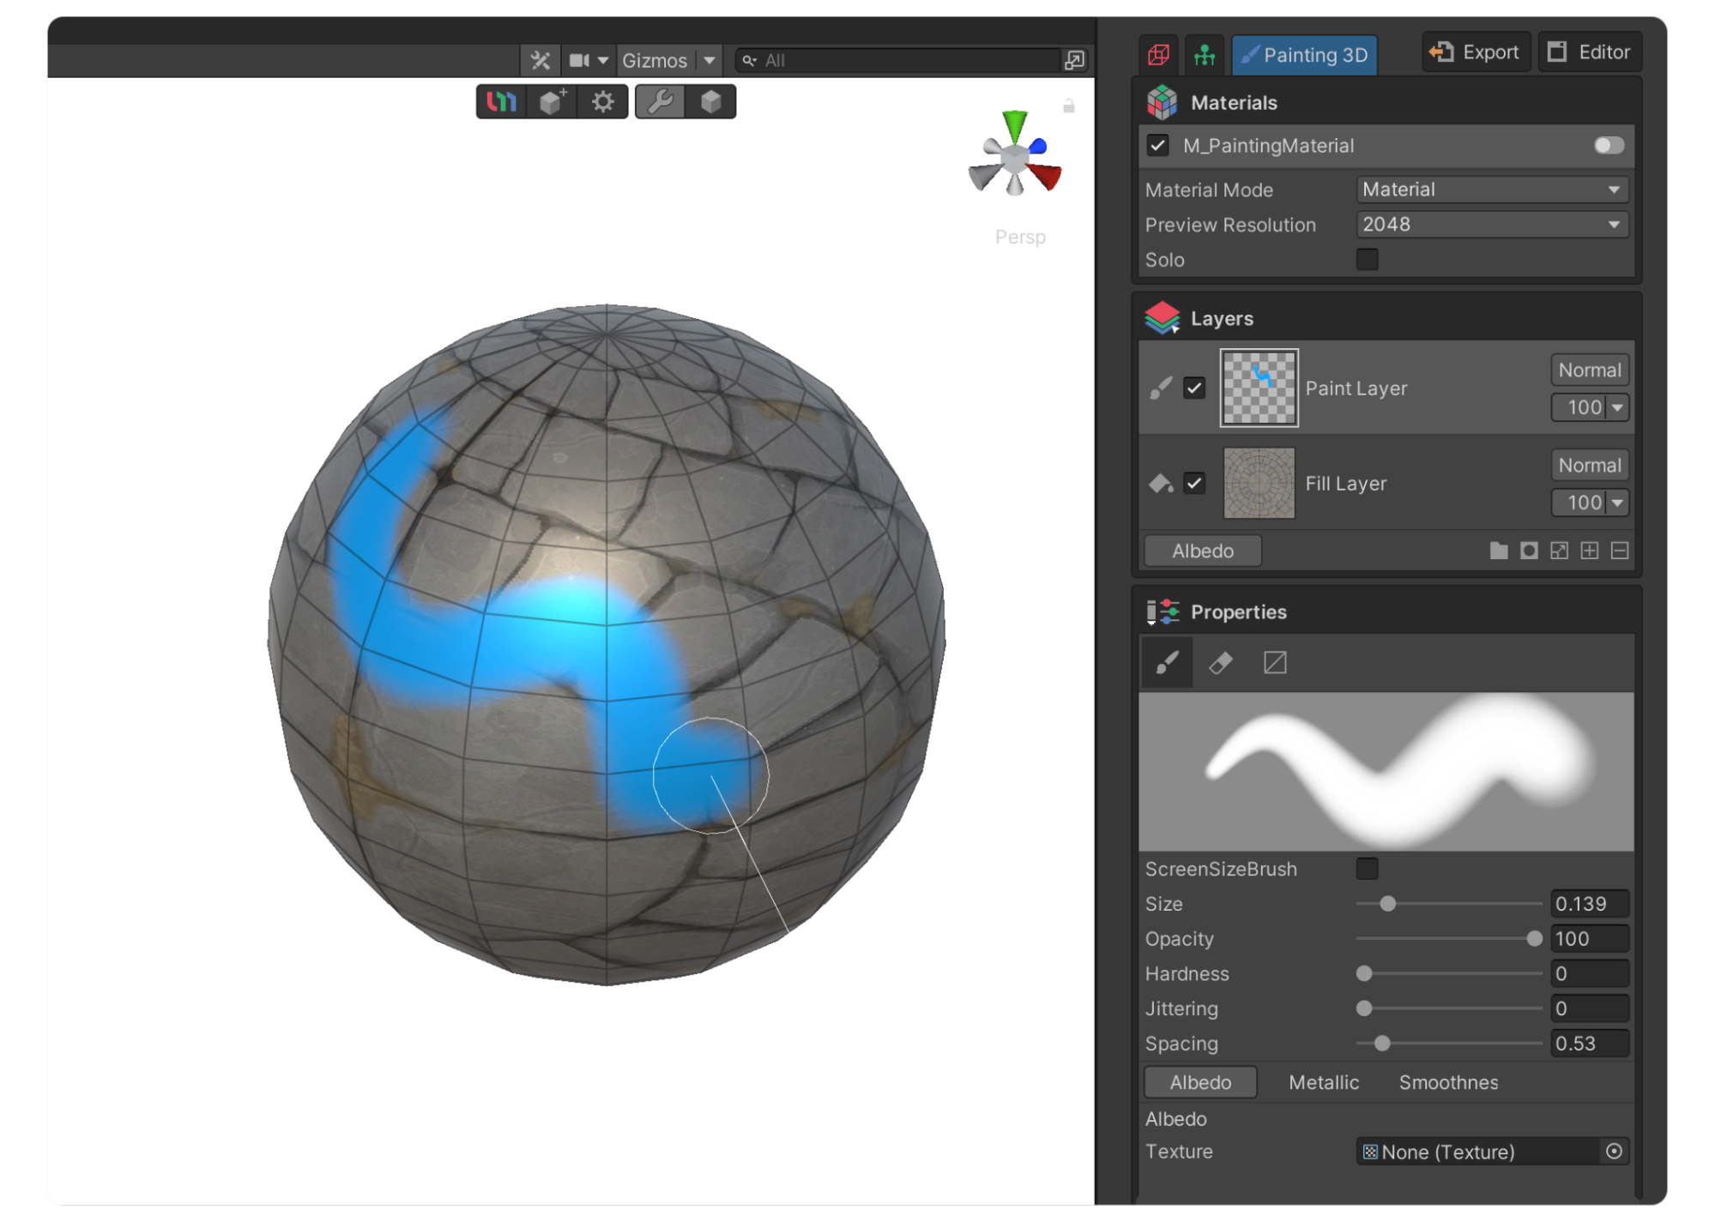Viewport: 1715px width, 1222px height.
Task: Disable the Fill Layer checkbox
Action: point(1194,484)
